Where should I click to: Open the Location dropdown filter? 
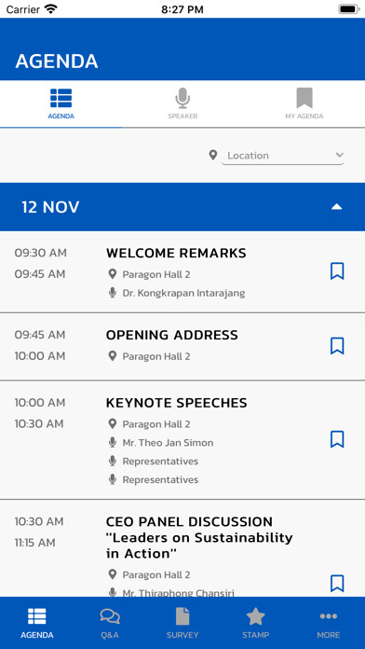(x=283, y=156)
